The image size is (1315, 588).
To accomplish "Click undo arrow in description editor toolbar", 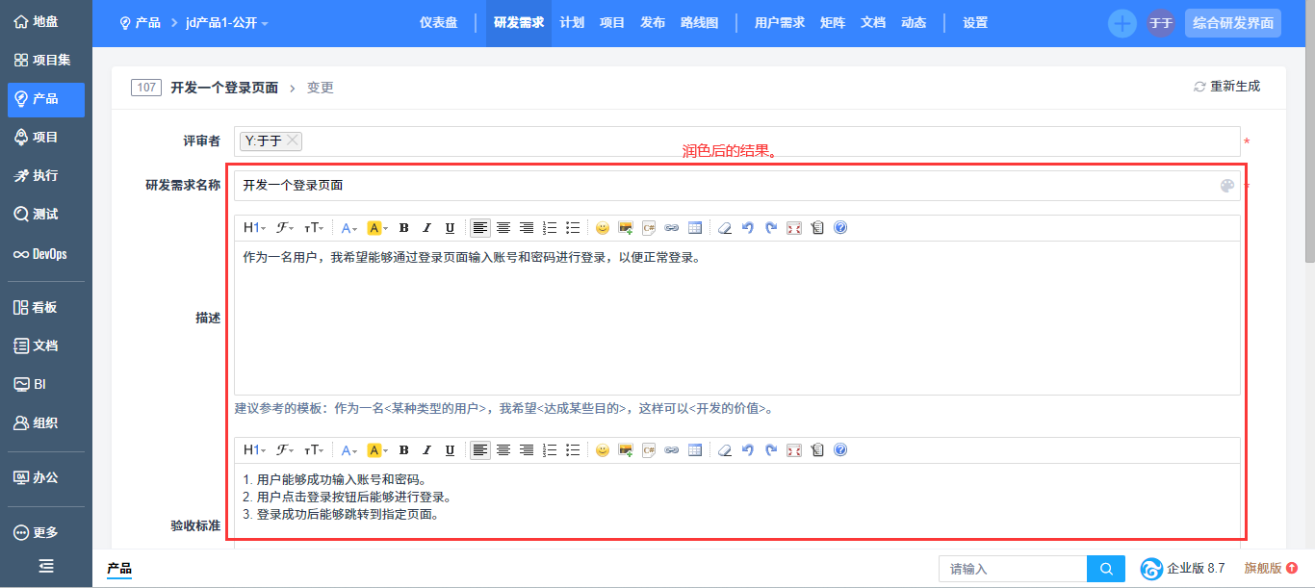I will (x=748, y=228).
